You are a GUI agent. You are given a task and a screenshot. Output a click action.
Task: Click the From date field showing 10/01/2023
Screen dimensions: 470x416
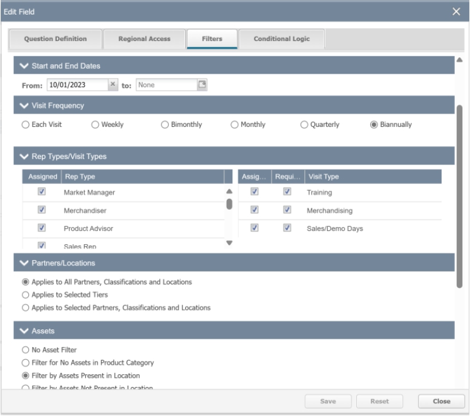(77, 85)
